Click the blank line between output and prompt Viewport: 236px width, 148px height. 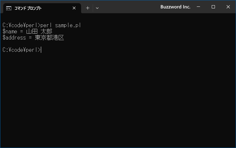(118, 44)
